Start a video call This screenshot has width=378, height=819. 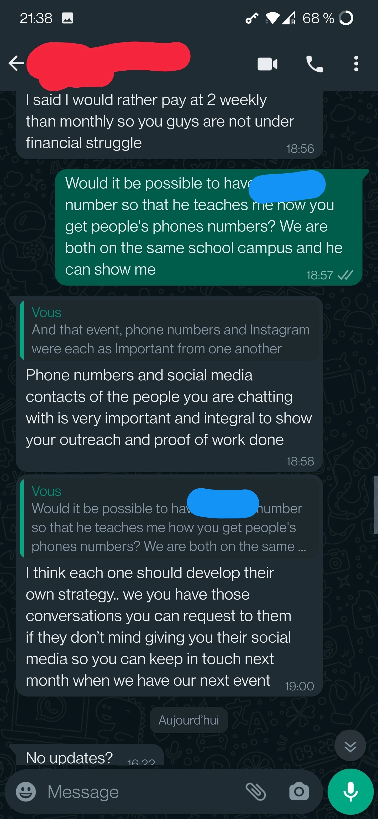[267, 64]
